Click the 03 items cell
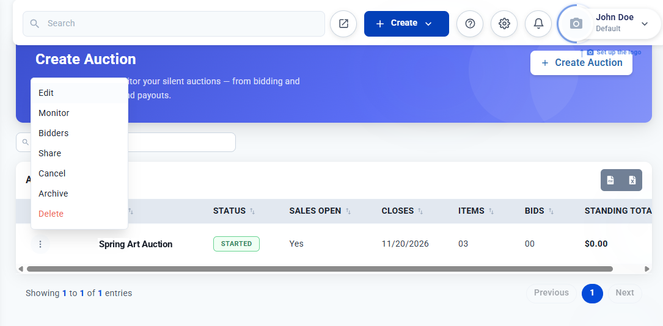 (x=463, y=244)
